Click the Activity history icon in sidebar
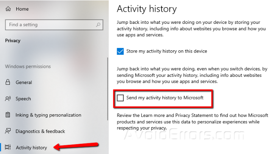Image resolution: width=272 pixels, height=154 pixels. click(8, 148)
